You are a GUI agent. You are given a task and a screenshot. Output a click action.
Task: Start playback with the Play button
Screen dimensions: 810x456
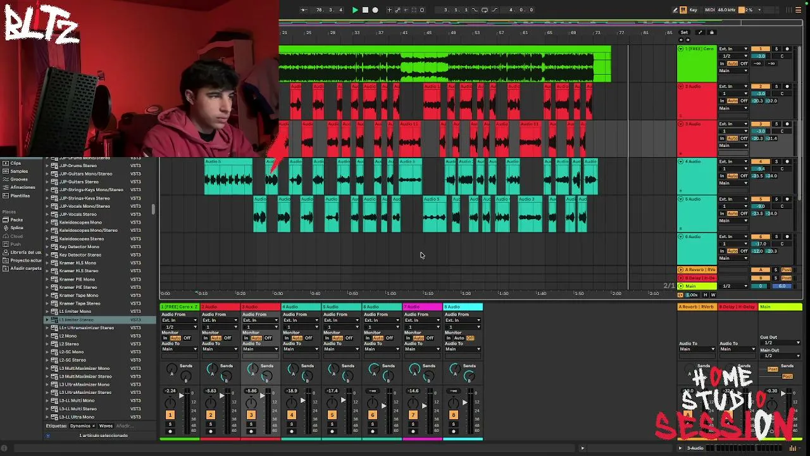click(x=355, y=10)
